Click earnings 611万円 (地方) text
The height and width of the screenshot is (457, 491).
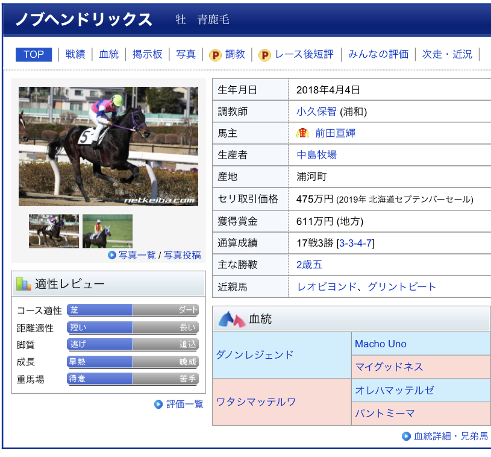(x=330, y=221)
